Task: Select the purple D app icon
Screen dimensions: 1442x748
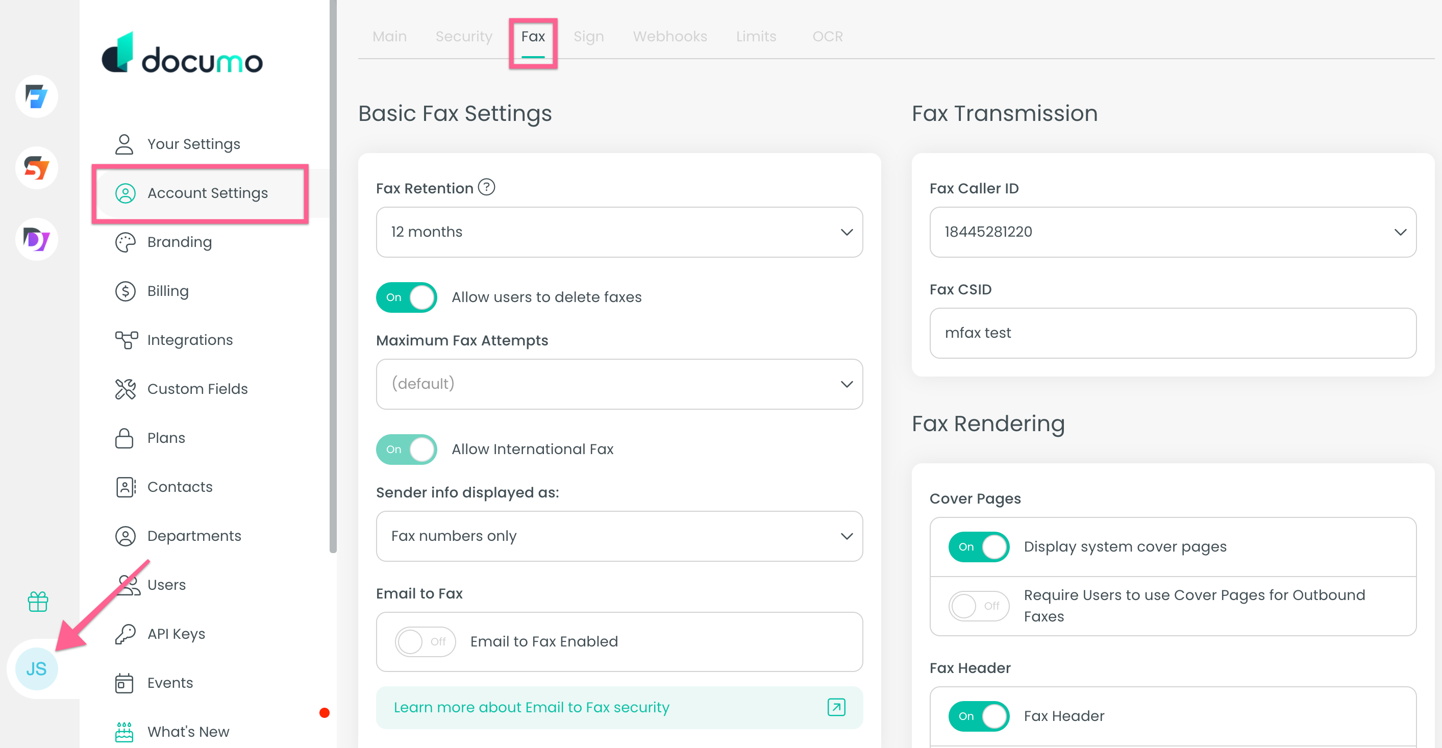Action: point(36,239)
